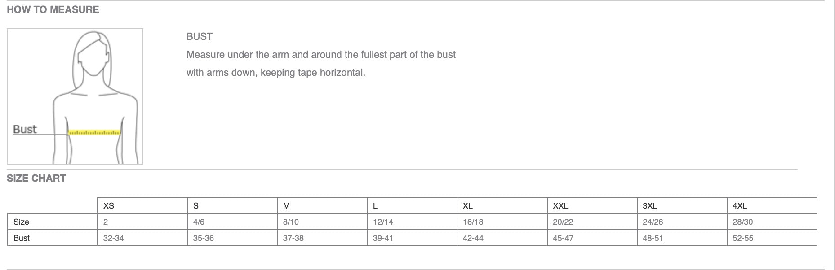This screenshot has width=835, height=270.
Task: Click the BUST instruction title text
Action: tap(200, 37)
